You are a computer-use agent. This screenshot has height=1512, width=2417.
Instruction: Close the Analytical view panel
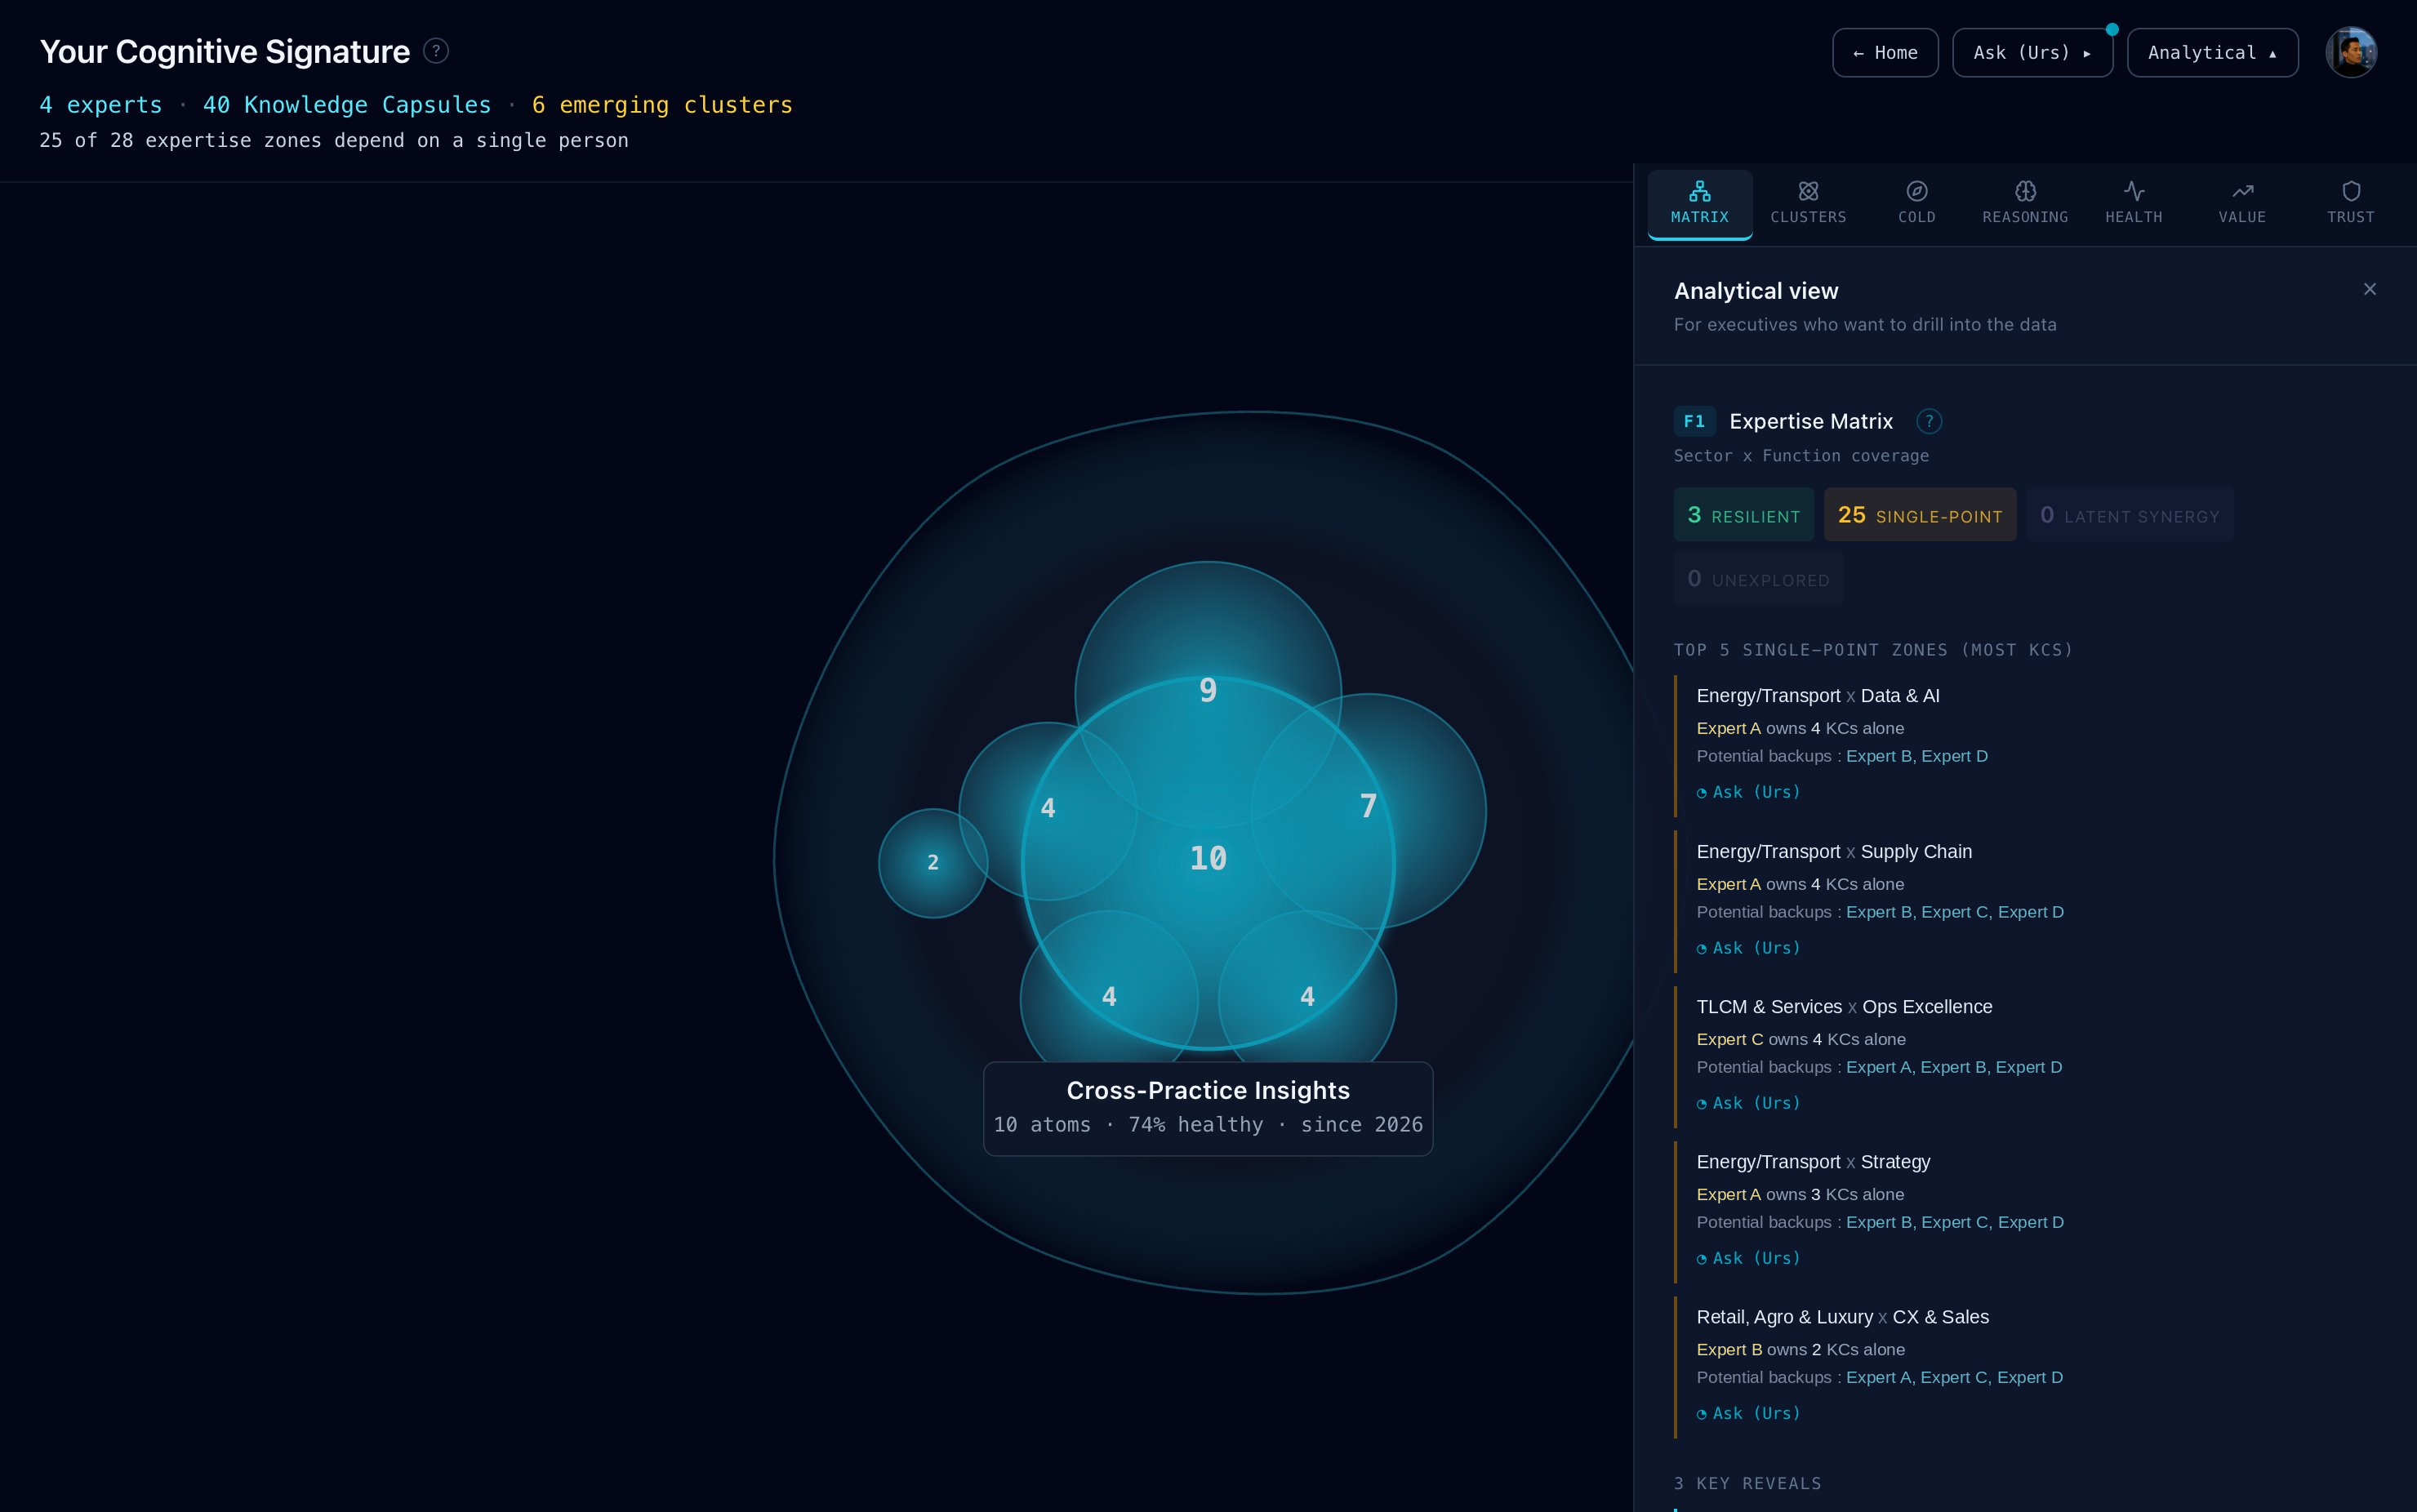[x=2369, y=289]
